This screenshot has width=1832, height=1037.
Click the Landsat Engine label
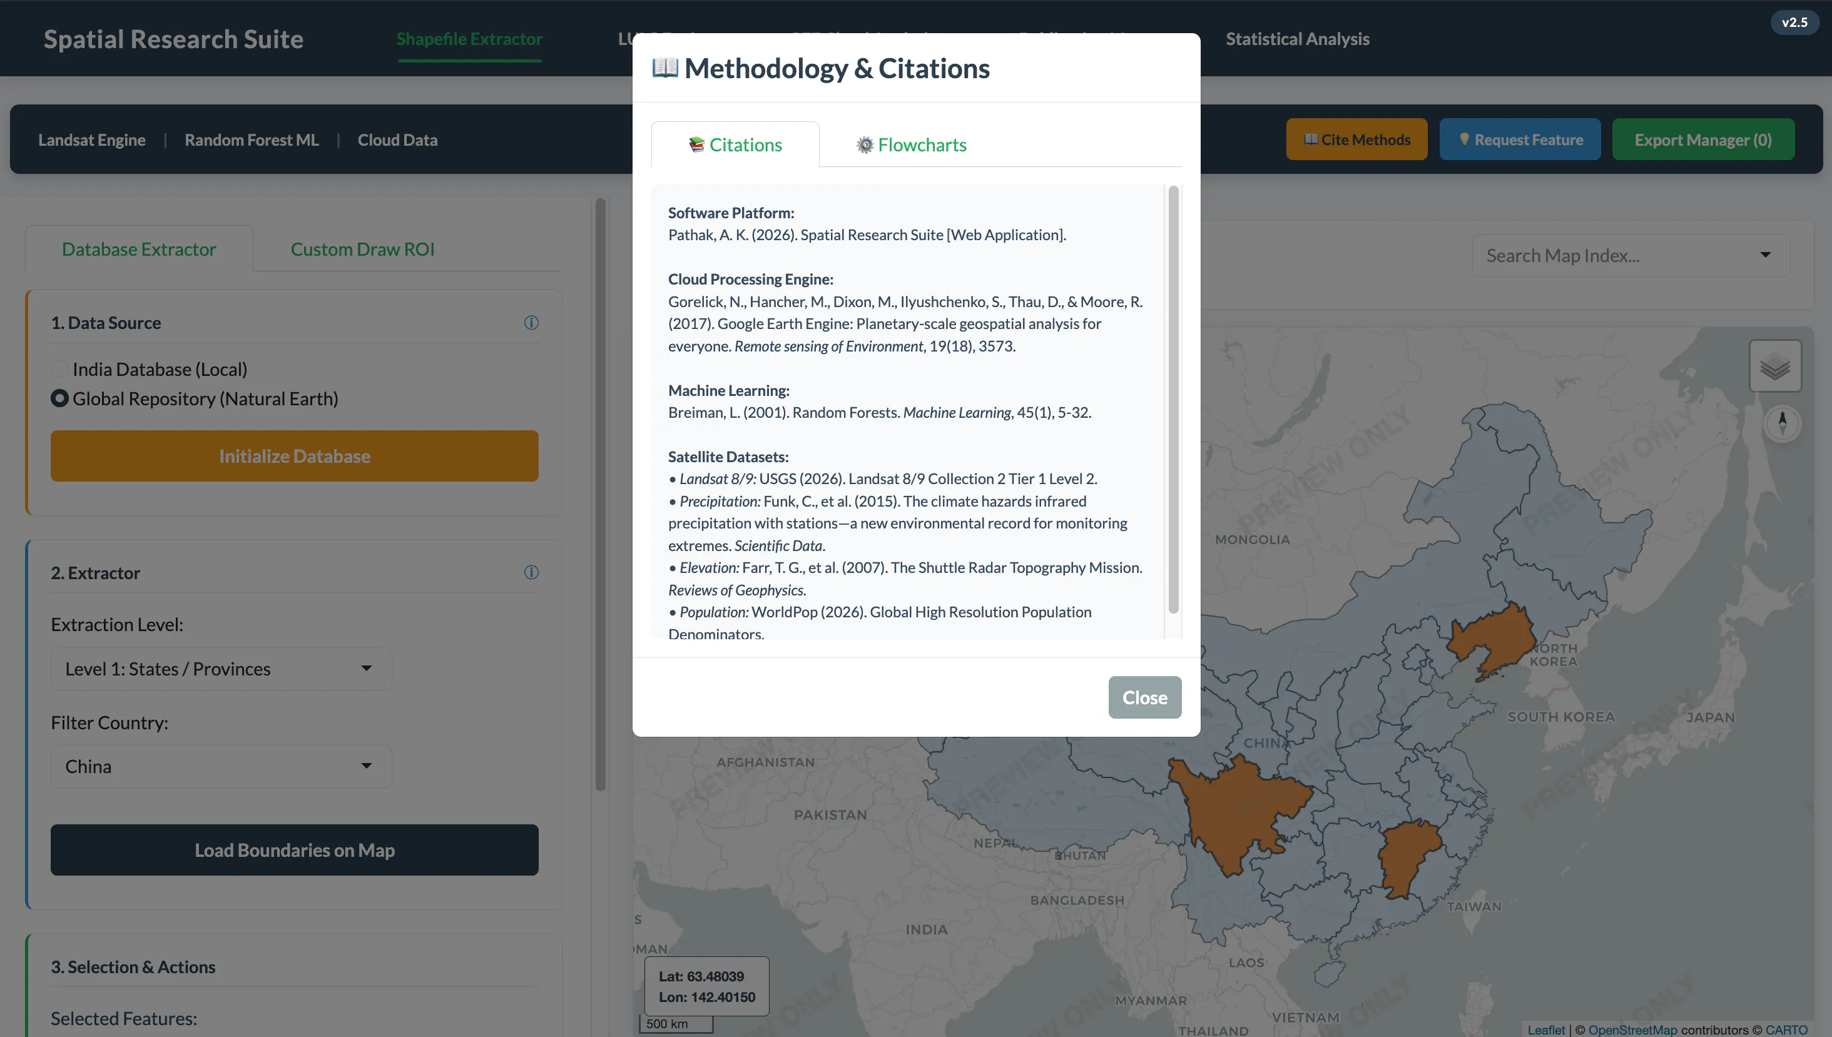coord(92,139)
